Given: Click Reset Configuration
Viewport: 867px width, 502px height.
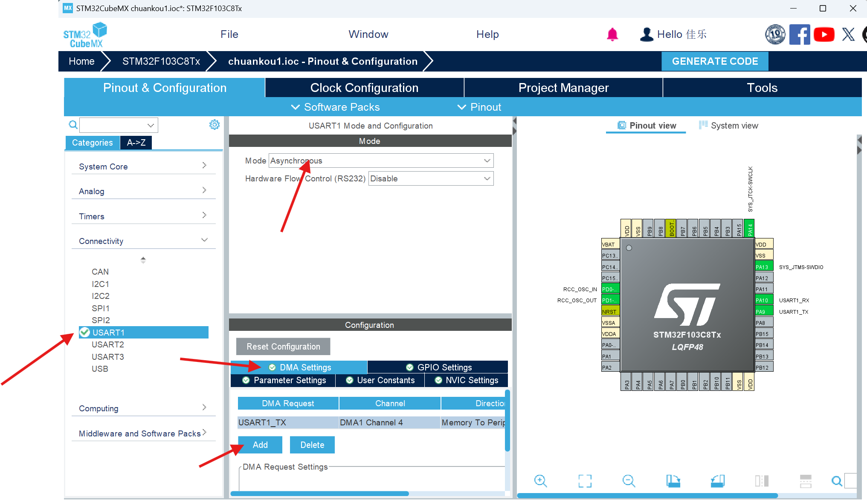Looking at the screenshot, I should (x=283, y=347).
